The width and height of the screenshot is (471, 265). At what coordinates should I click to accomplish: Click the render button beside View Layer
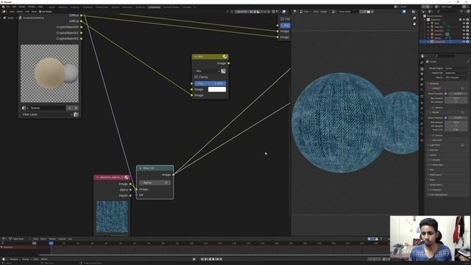(76, 115)
